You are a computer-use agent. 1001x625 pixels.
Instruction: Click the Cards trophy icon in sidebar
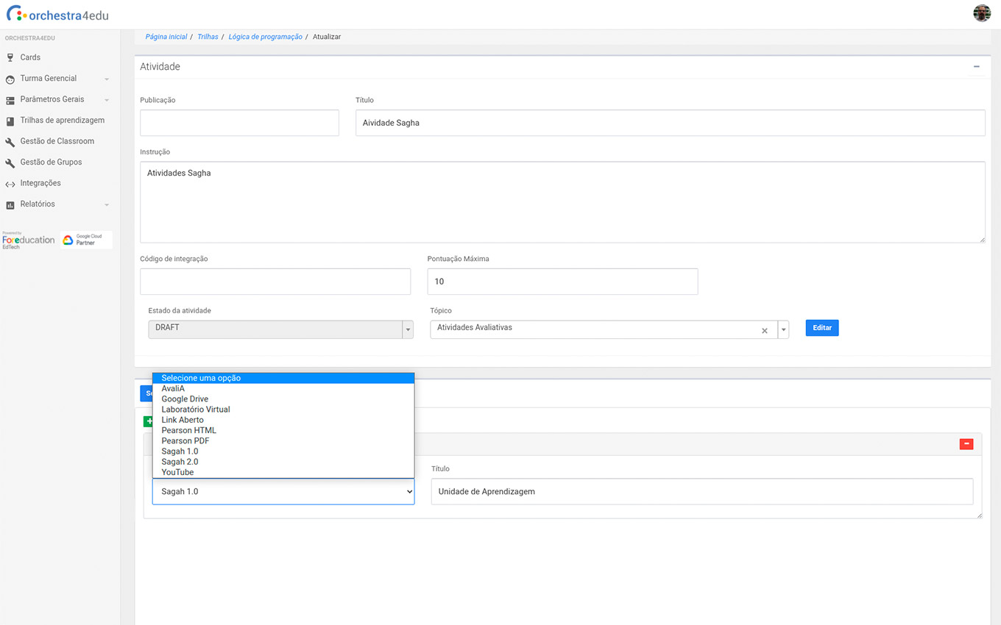point(10,57)
